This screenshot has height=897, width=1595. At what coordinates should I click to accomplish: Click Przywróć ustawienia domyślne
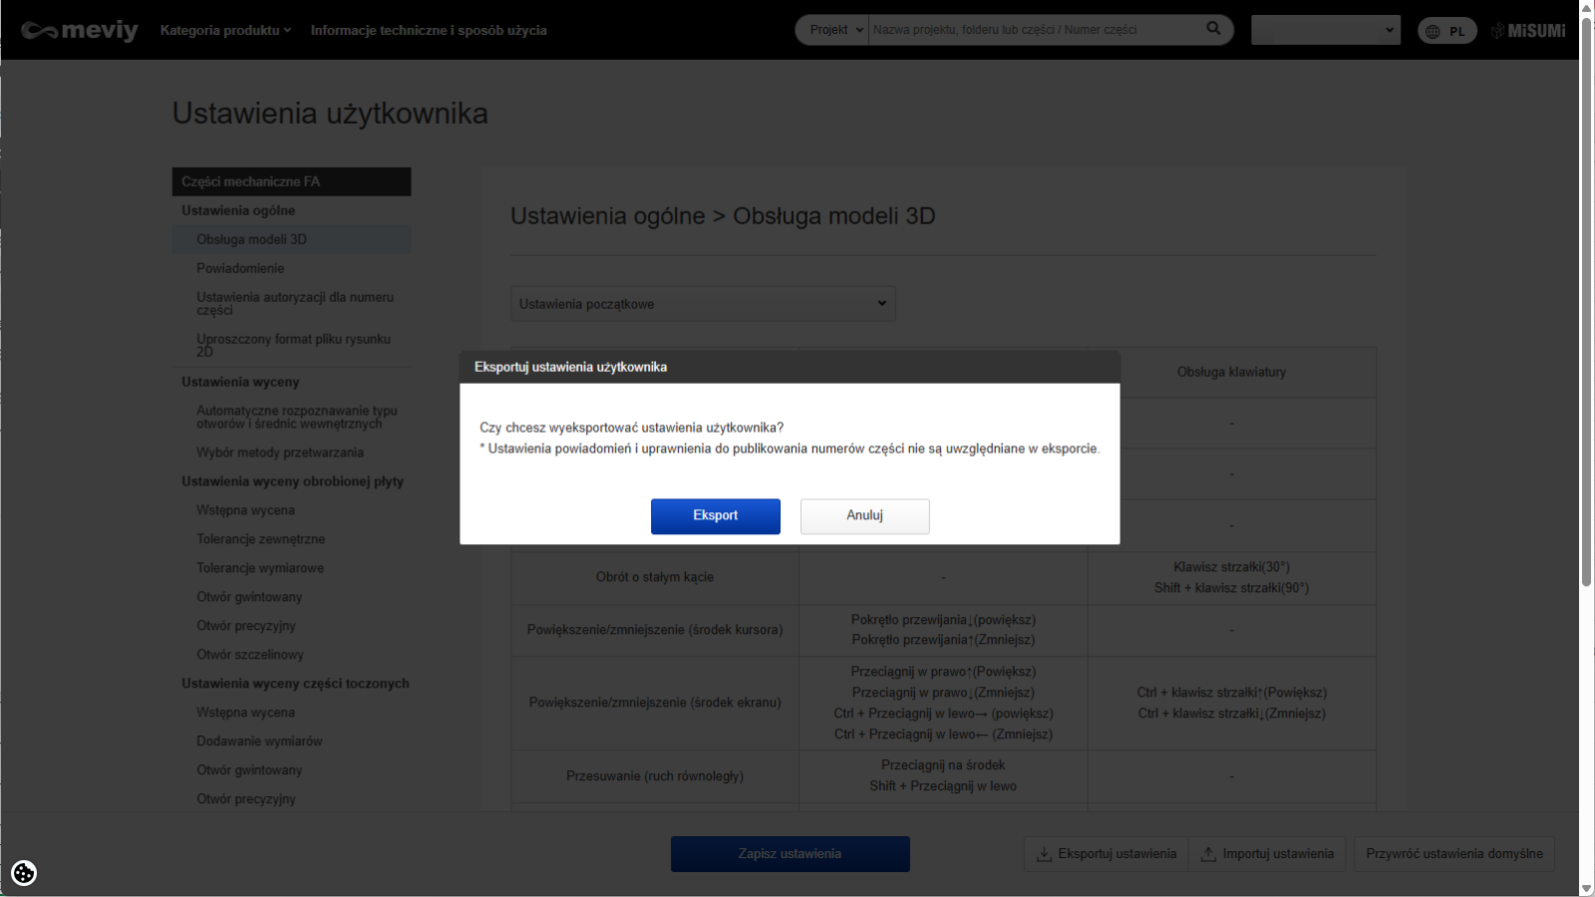1453,854
